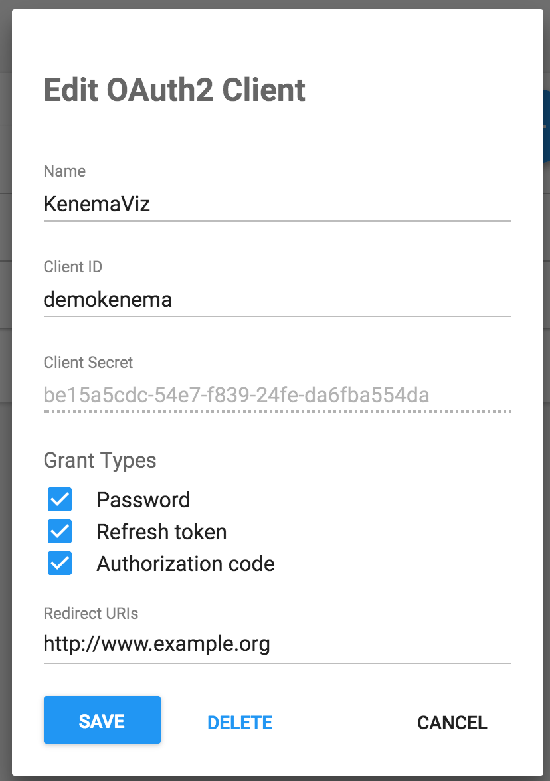Click the "Authorization code" label text
The height and width of the screenshot is (781, 550).
pyautogui.click(x=185, y=564)
